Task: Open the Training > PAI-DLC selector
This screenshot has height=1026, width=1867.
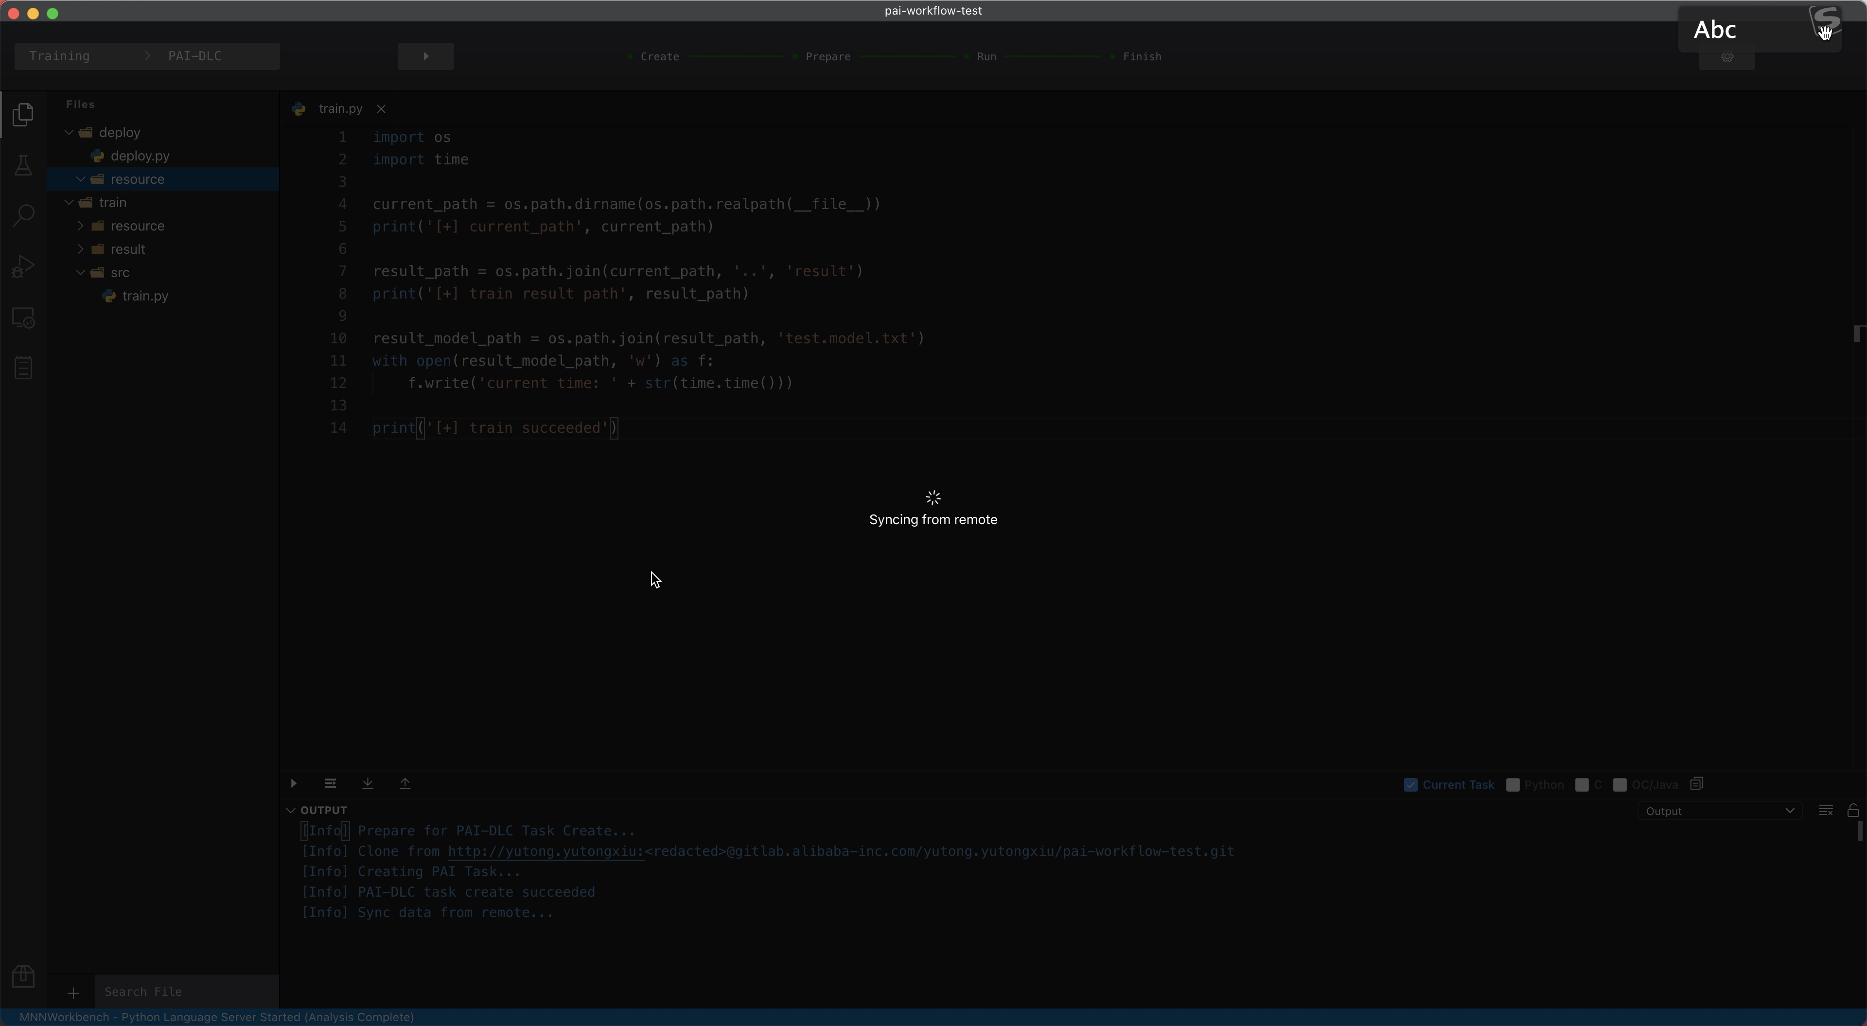Action: (x=147, y=56)
